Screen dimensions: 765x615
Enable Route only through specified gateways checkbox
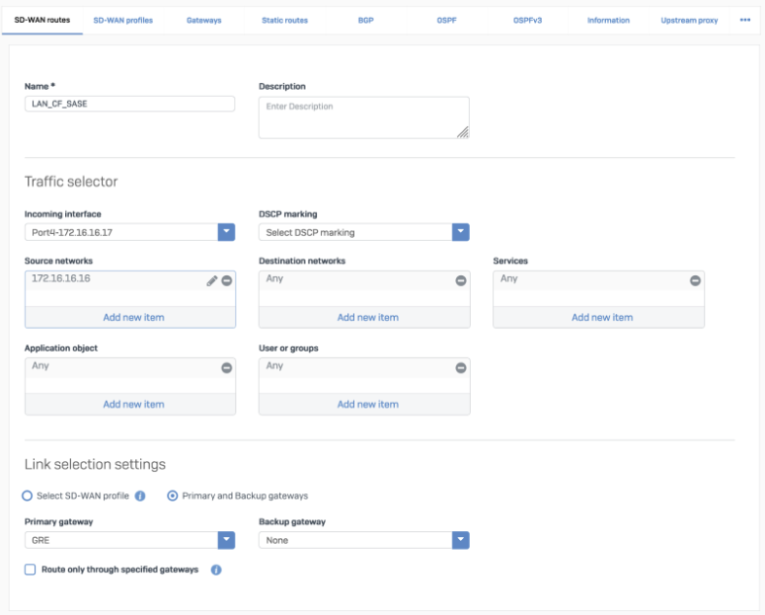click(31, 570)
